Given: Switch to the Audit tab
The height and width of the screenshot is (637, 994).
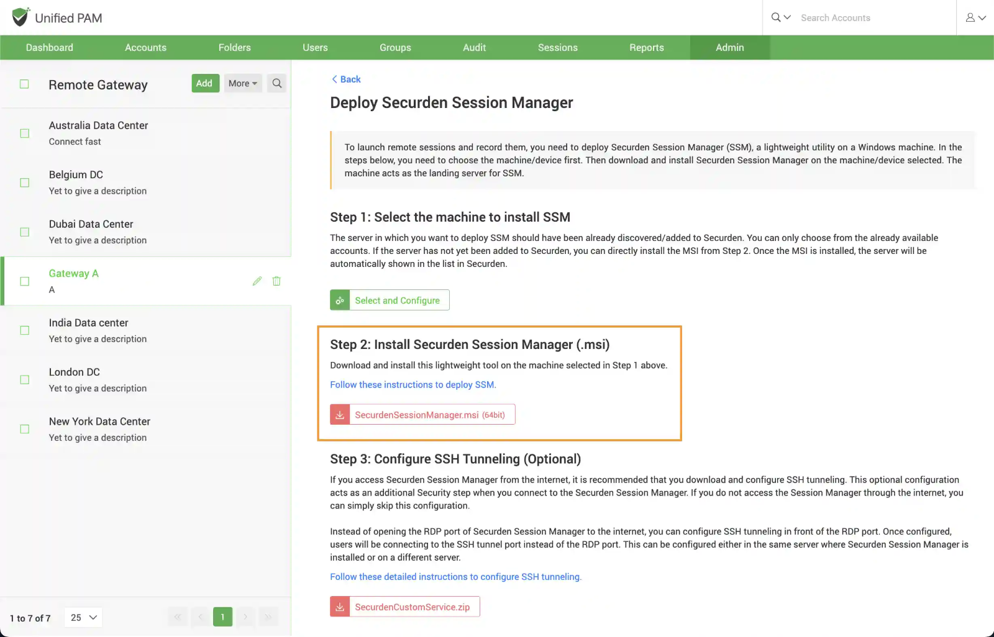Looking at the screenshot, I should pos(474,48).
